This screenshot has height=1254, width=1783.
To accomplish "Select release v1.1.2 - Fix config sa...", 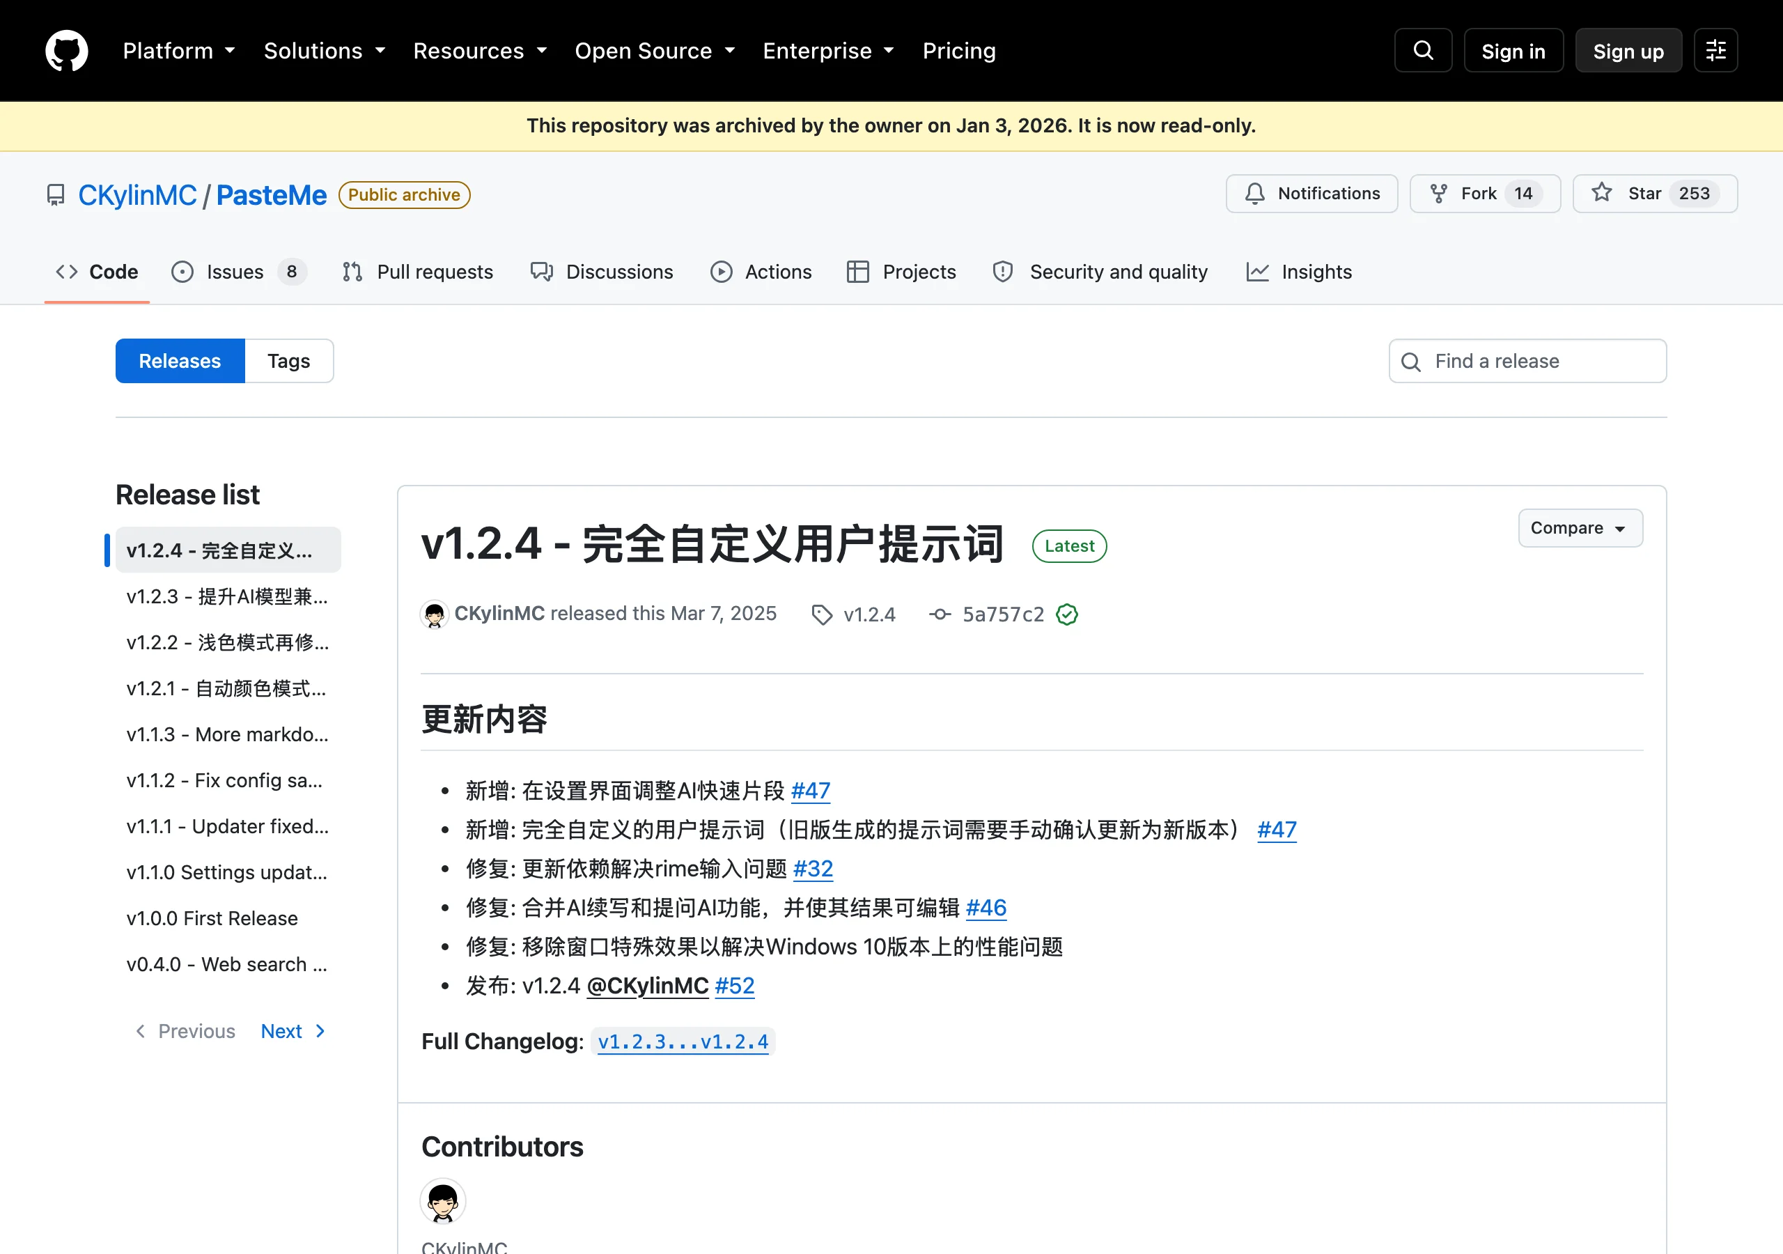I will click(228, 780).
